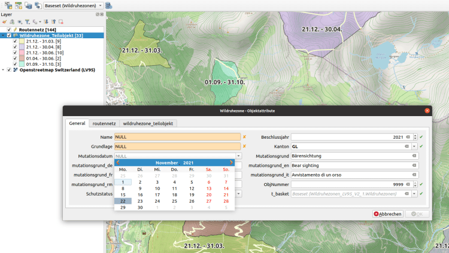Close the Layer panel
Viewport: 449px width, 253px height.
tap(102, 14)
